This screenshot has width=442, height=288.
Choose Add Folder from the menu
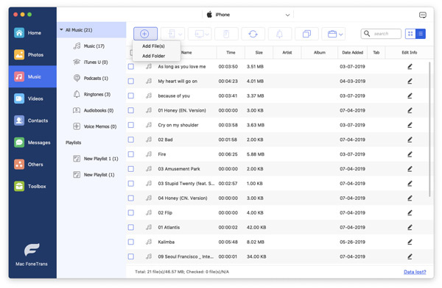click(x=153, y=56)
